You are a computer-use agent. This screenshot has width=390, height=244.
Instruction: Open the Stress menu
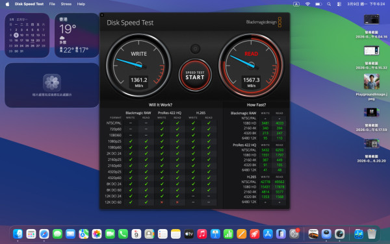point(66,4)
